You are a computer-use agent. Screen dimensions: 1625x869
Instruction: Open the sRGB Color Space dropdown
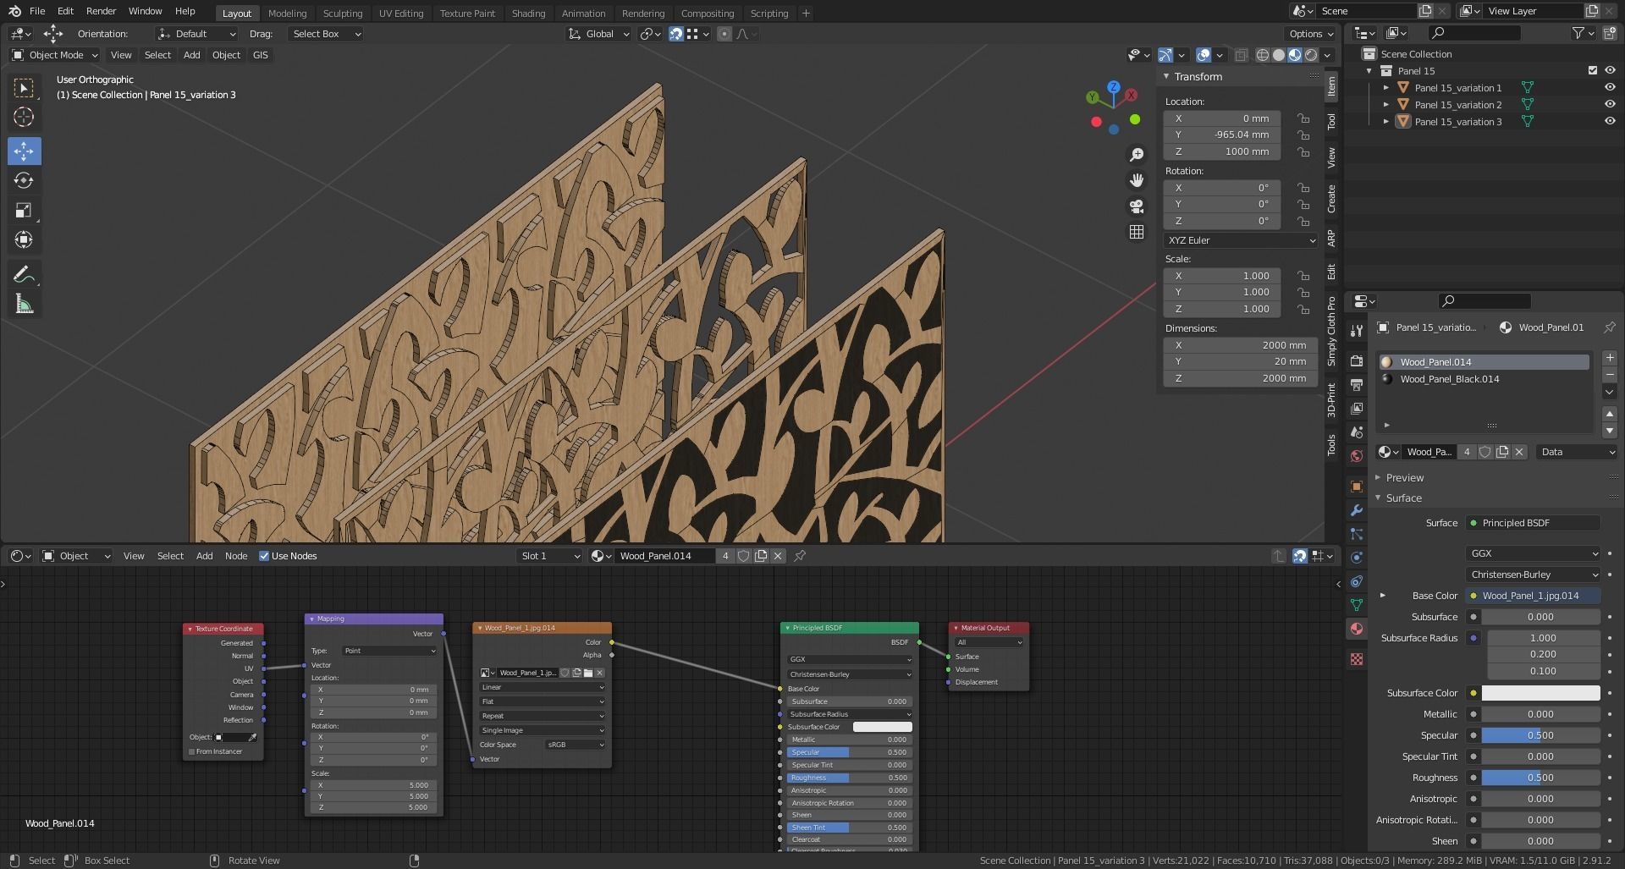[575, 745]
